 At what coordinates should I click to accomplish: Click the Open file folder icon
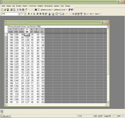[x=5, y=10]
